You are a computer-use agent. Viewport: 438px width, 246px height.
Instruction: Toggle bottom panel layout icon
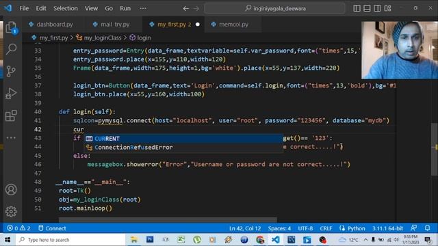[x=367, y=8]
